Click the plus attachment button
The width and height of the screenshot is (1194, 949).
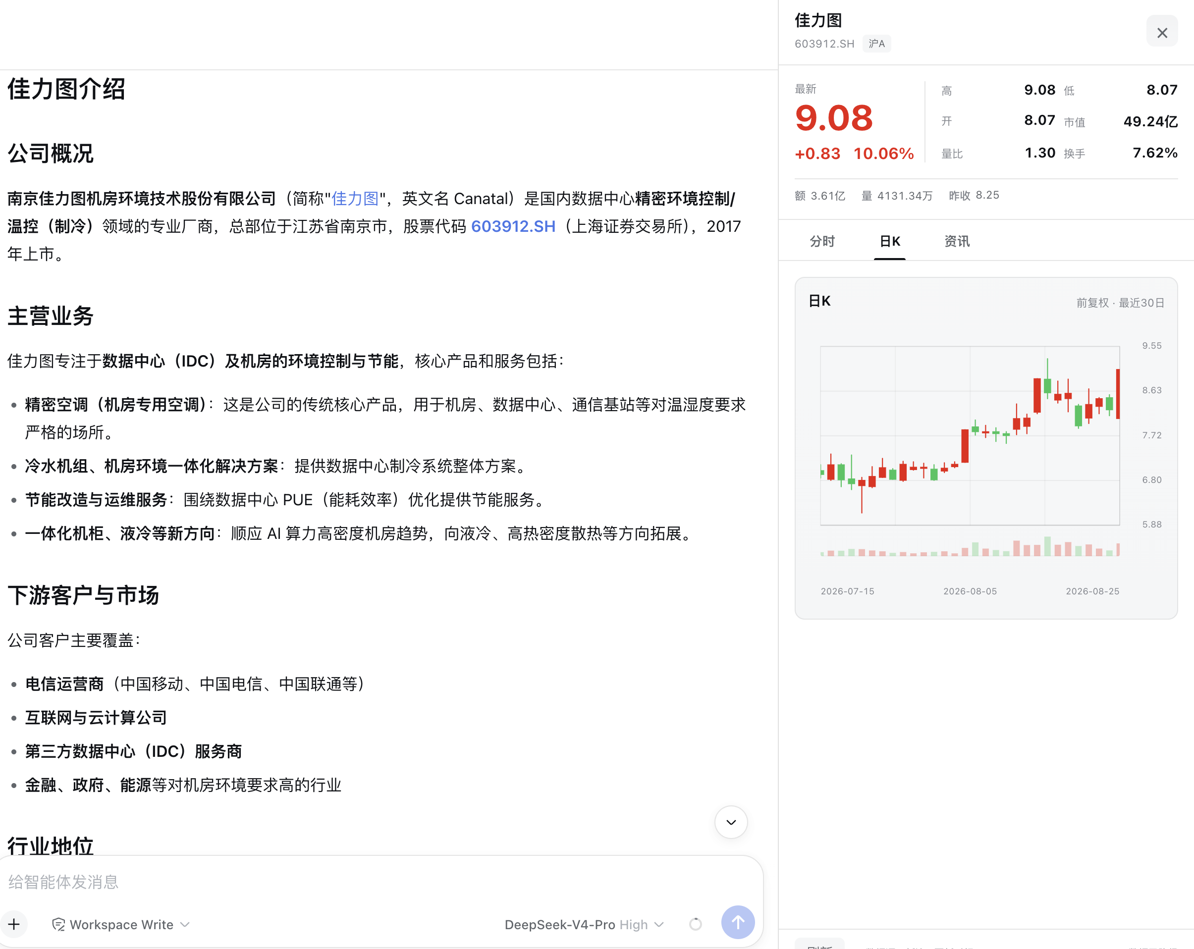[x=14, y=924]
